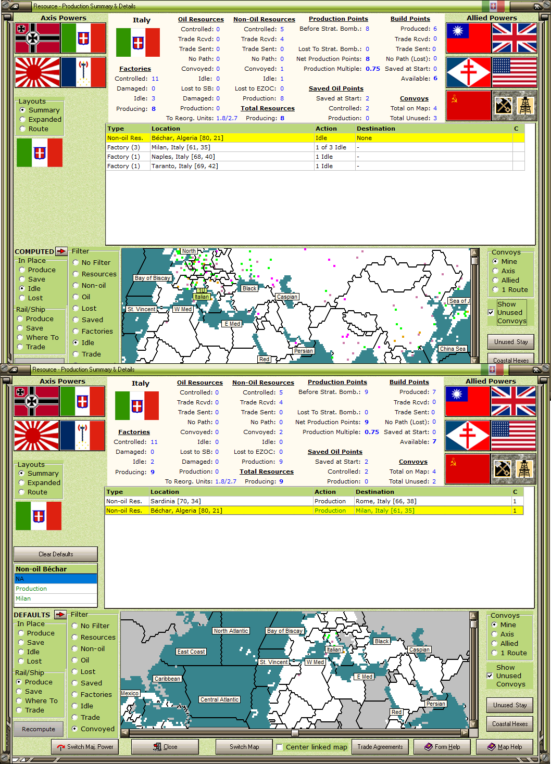
Task: Click the Recompute button
Action: coord(39,729)
